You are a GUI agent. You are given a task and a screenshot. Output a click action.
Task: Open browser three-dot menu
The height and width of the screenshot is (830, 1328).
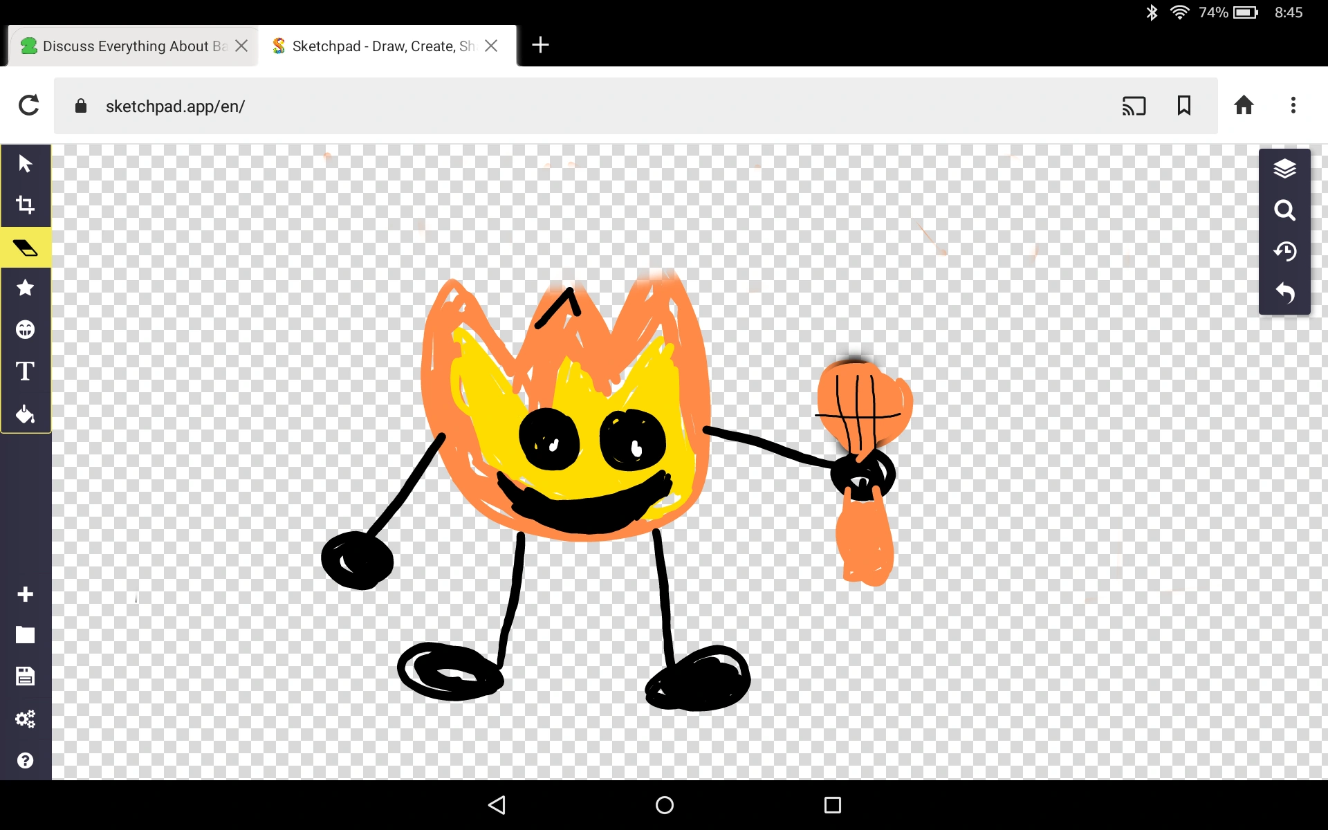(x=1293, y=106)
